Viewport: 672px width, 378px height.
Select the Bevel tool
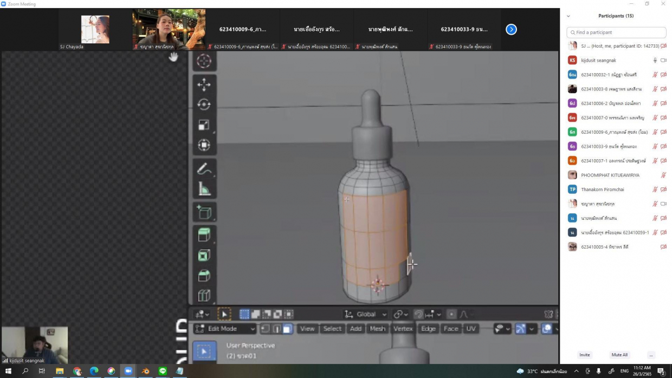click(x=204, y=275)
